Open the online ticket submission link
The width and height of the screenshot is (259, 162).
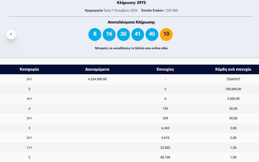pyautogui.click(x=131, y=48)
